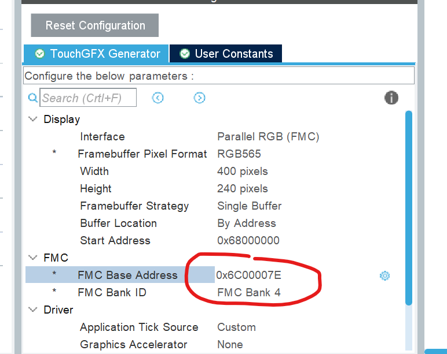The height and width of the screenshot is (354, 447).
Task: Collapse the Display section
Action: coord(33,119)
